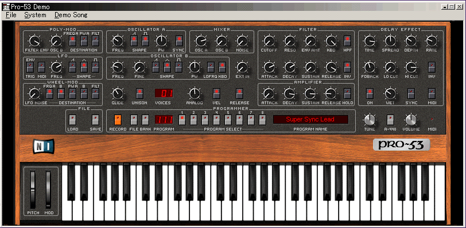Open the File menu
Image resolution: width=466 pixels, height=228 pixels.
point(11,15)
